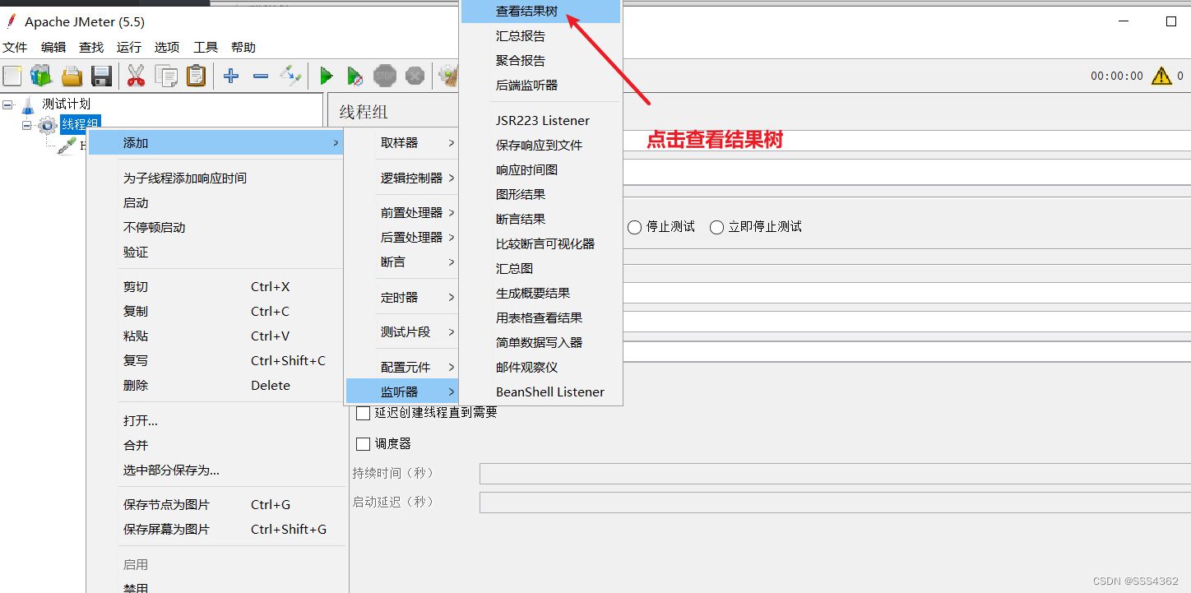Click the gray Stop button icon

click(385, 76)
